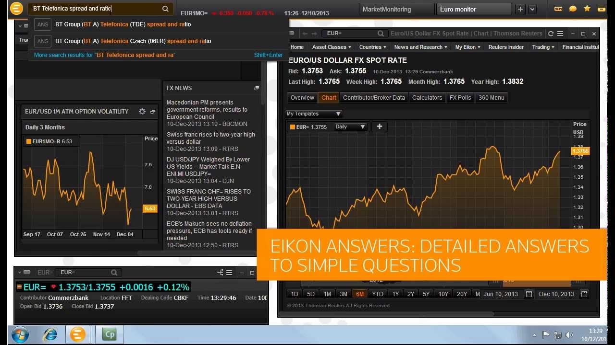The height and width of the screenshot is (345, 615).
Task: Refresh the chart window
Action: pyautogui.click(x=551, y=34)
